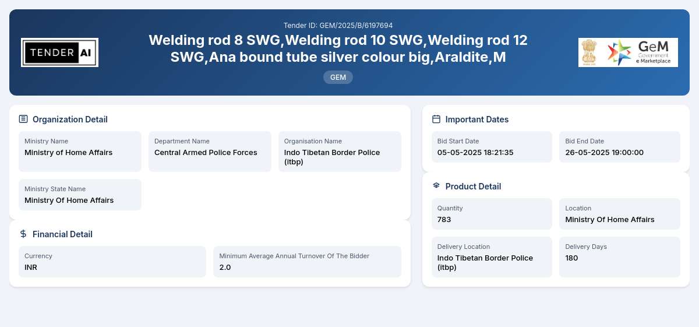
Task: Click the Organization Detail list icon
Action: click(x=23, y=119)
